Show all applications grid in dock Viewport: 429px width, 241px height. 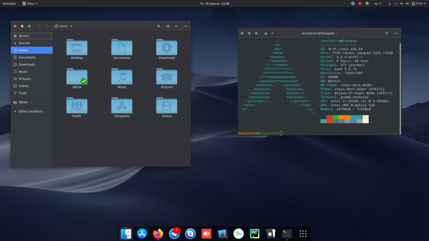click(303, 233)
